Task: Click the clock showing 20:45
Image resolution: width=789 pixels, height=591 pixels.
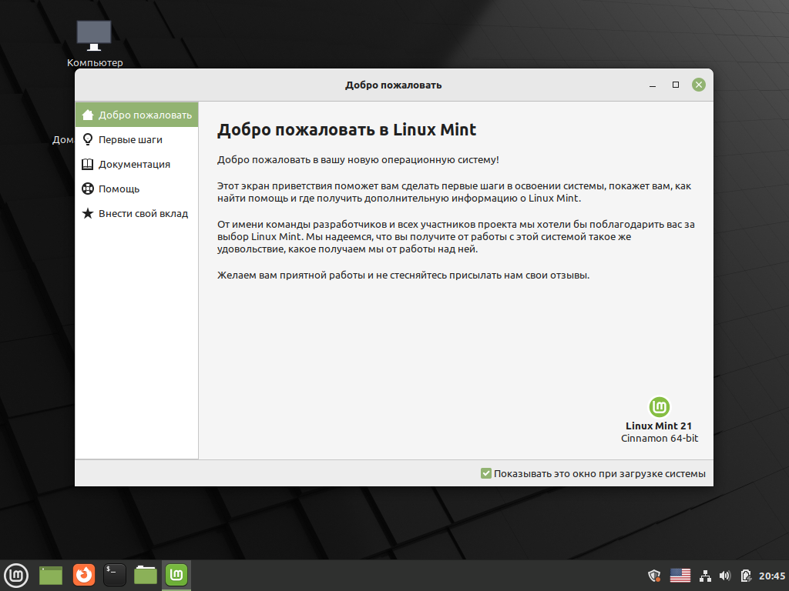Action: [772, 576]
